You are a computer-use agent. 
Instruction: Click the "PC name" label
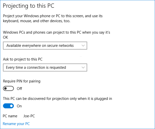coord(10,116)
